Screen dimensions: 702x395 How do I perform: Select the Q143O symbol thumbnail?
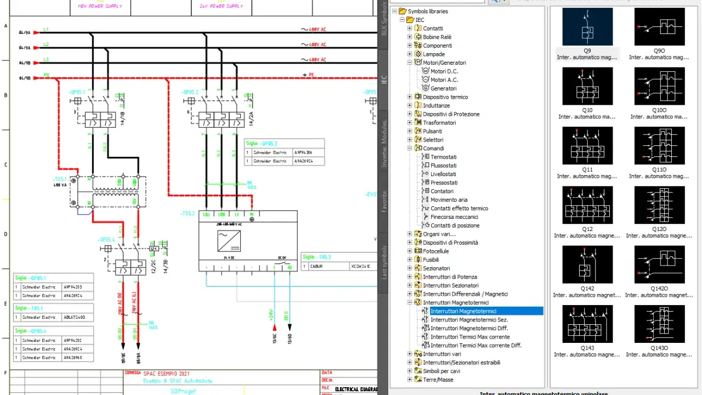pyautogui.click(x=659, y=324)
